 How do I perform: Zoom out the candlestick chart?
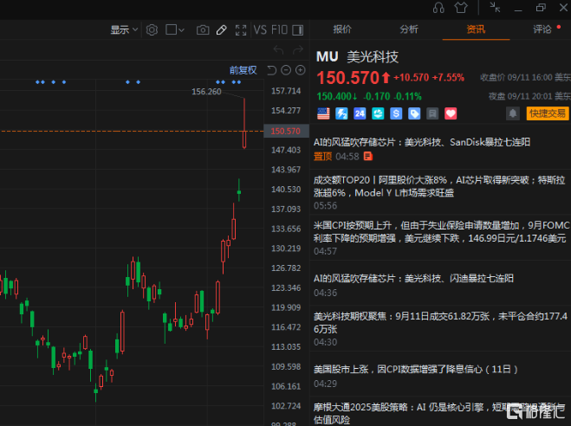click(286, 70)
